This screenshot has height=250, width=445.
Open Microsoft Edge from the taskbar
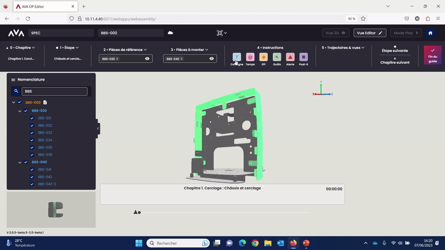[243, 243]
